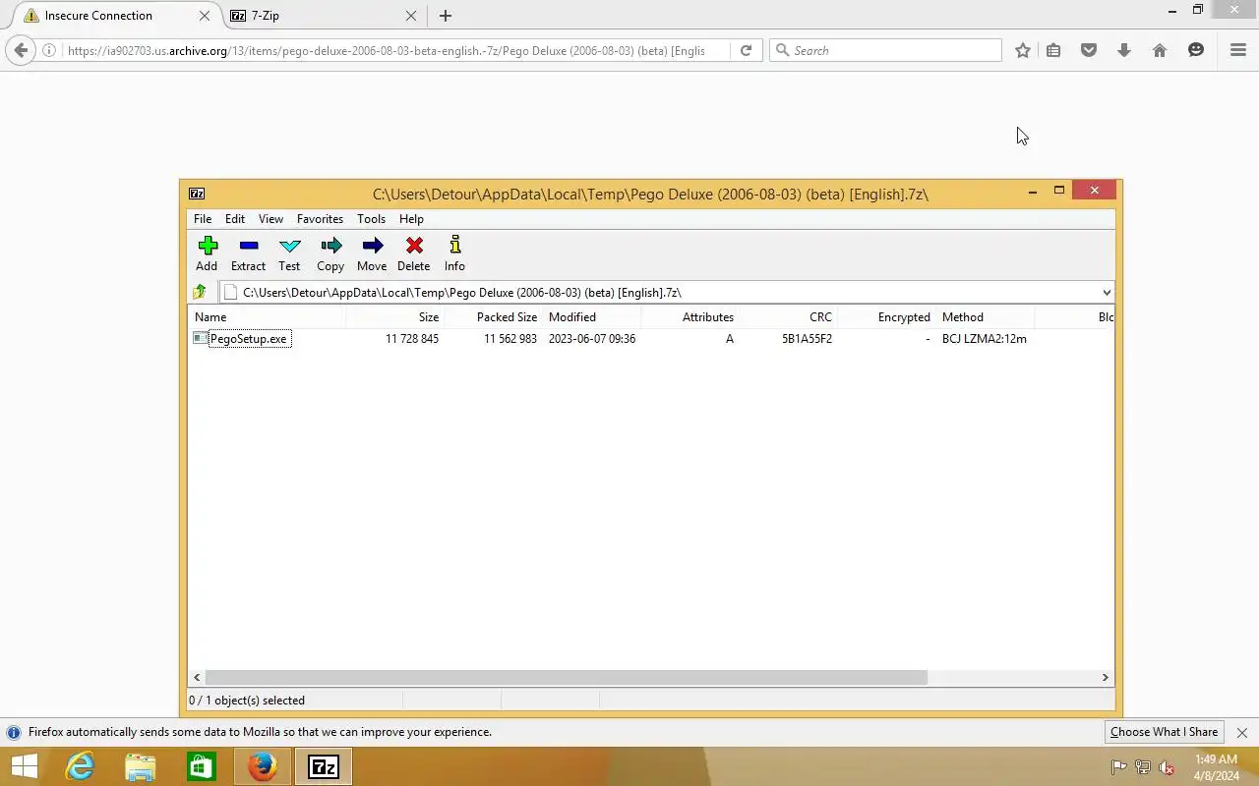This screenshot has width=1259, height=786.
Task: Click the scroll right arrow
Action: pyautogui.click(x=1105, y=677)
